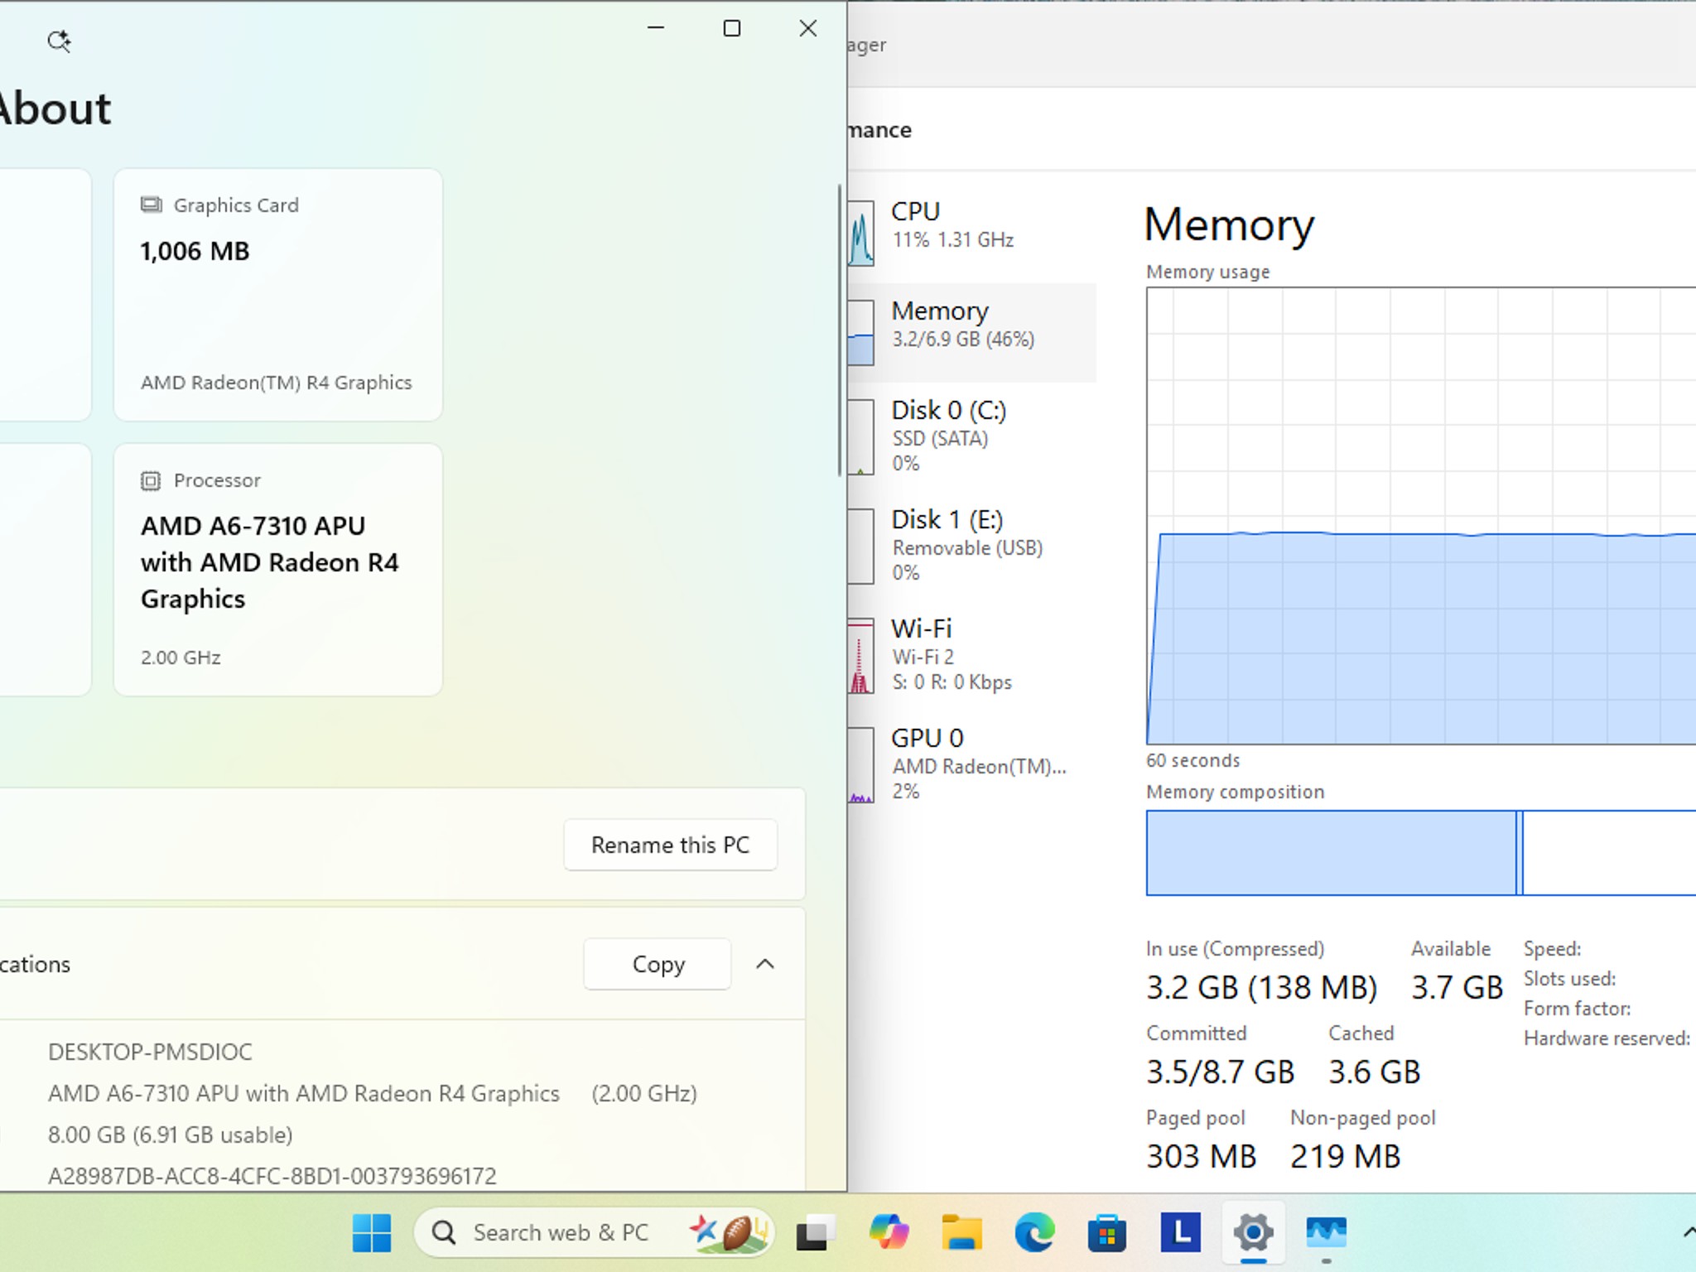1696x1272 pixels.
Task: Select GPU 0 performance item
Action: pyautogui.click(x=971, y=764)
